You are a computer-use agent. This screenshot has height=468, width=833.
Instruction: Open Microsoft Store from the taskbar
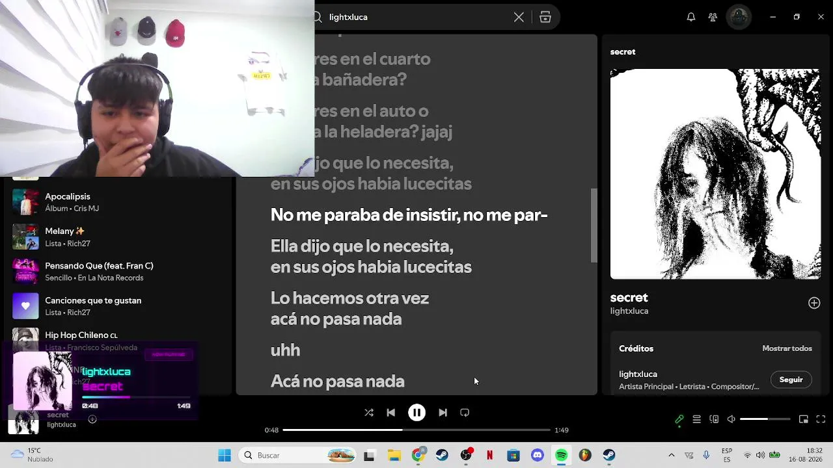pos(513,455)
